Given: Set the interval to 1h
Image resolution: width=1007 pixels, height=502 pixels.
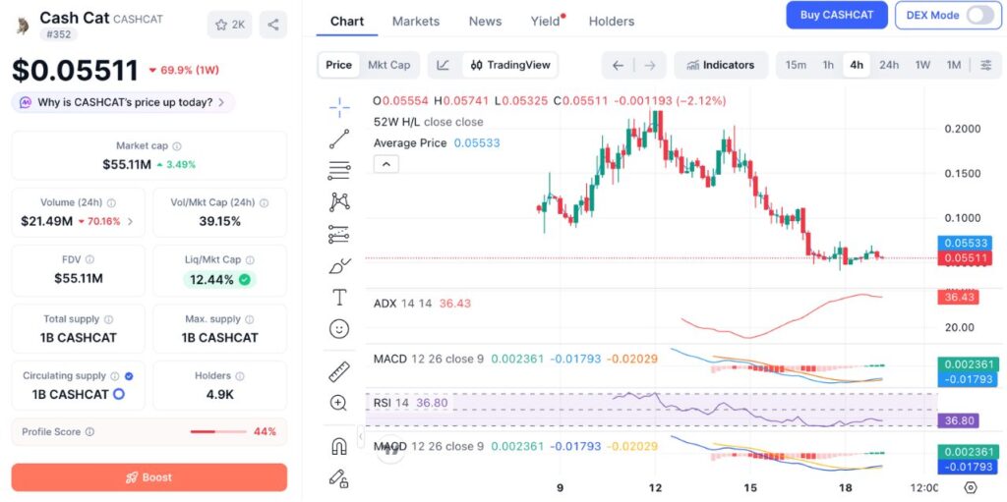Looking at the screenshot, I should [828, 65].
